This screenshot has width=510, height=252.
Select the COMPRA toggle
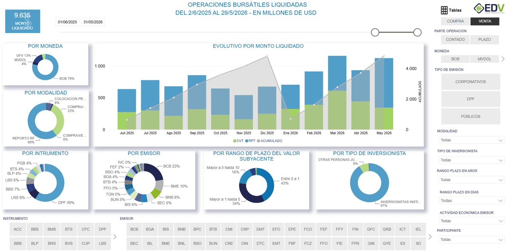[x=455, y=21]
